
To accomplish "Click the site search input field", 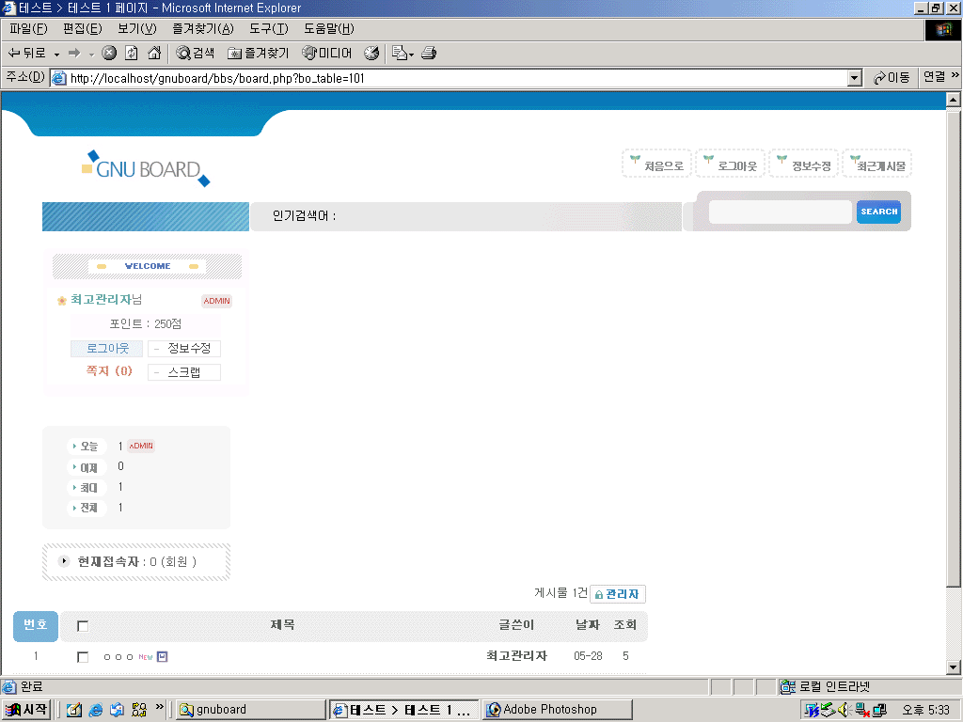I will click(x=780, y=212).
